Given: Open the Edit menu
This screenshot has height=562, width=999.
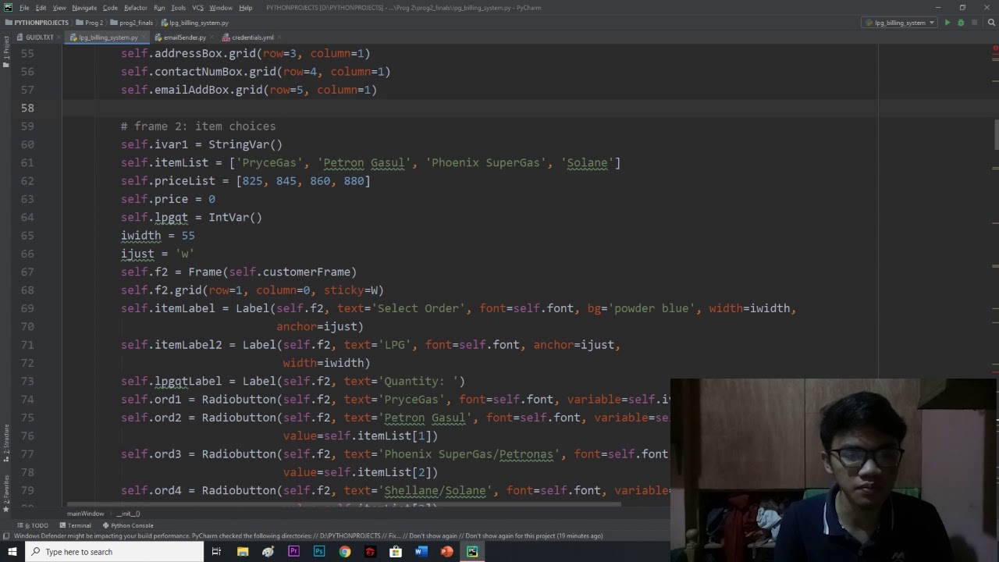Looking at the screenshot, I should (41, 8).
